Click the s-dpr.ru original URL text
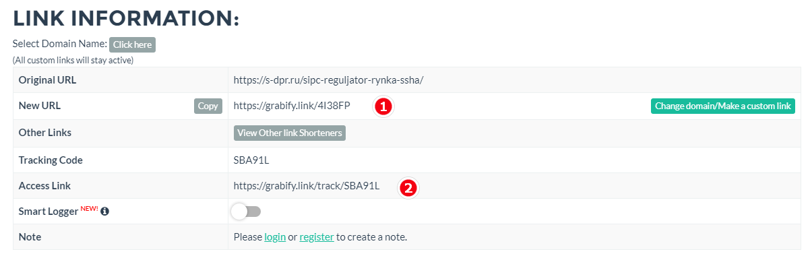The height and width of the screenshot is (258, 810). point(328,79)
